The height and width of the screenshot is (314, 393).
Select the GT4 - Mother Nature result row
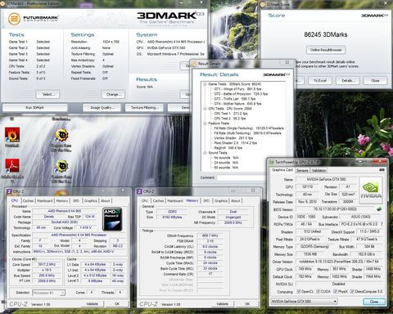237,104
